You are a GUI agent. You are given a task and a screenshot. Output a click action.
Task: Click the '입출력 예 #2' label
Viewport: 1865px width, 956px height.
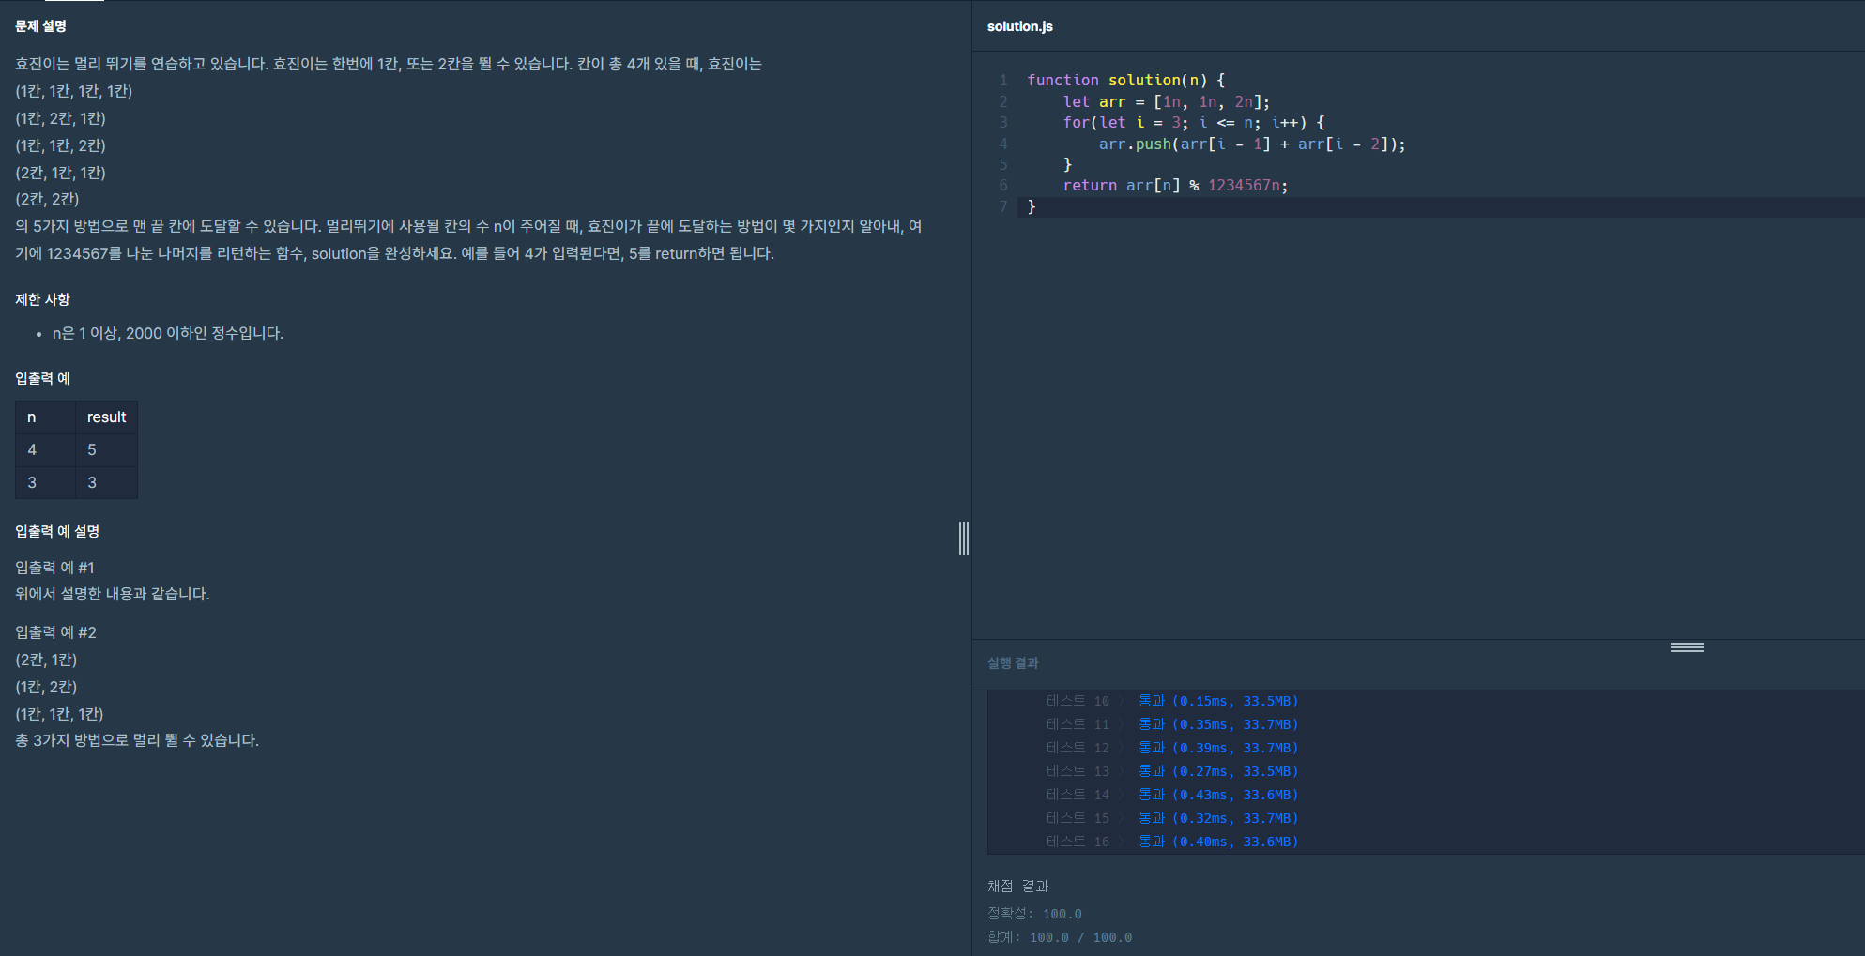pyautogui.click(x=55, y=632)
